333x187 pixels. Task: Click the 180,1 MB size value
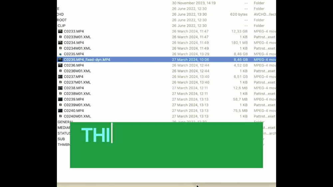pyautogui.click(x=239, y=43)
